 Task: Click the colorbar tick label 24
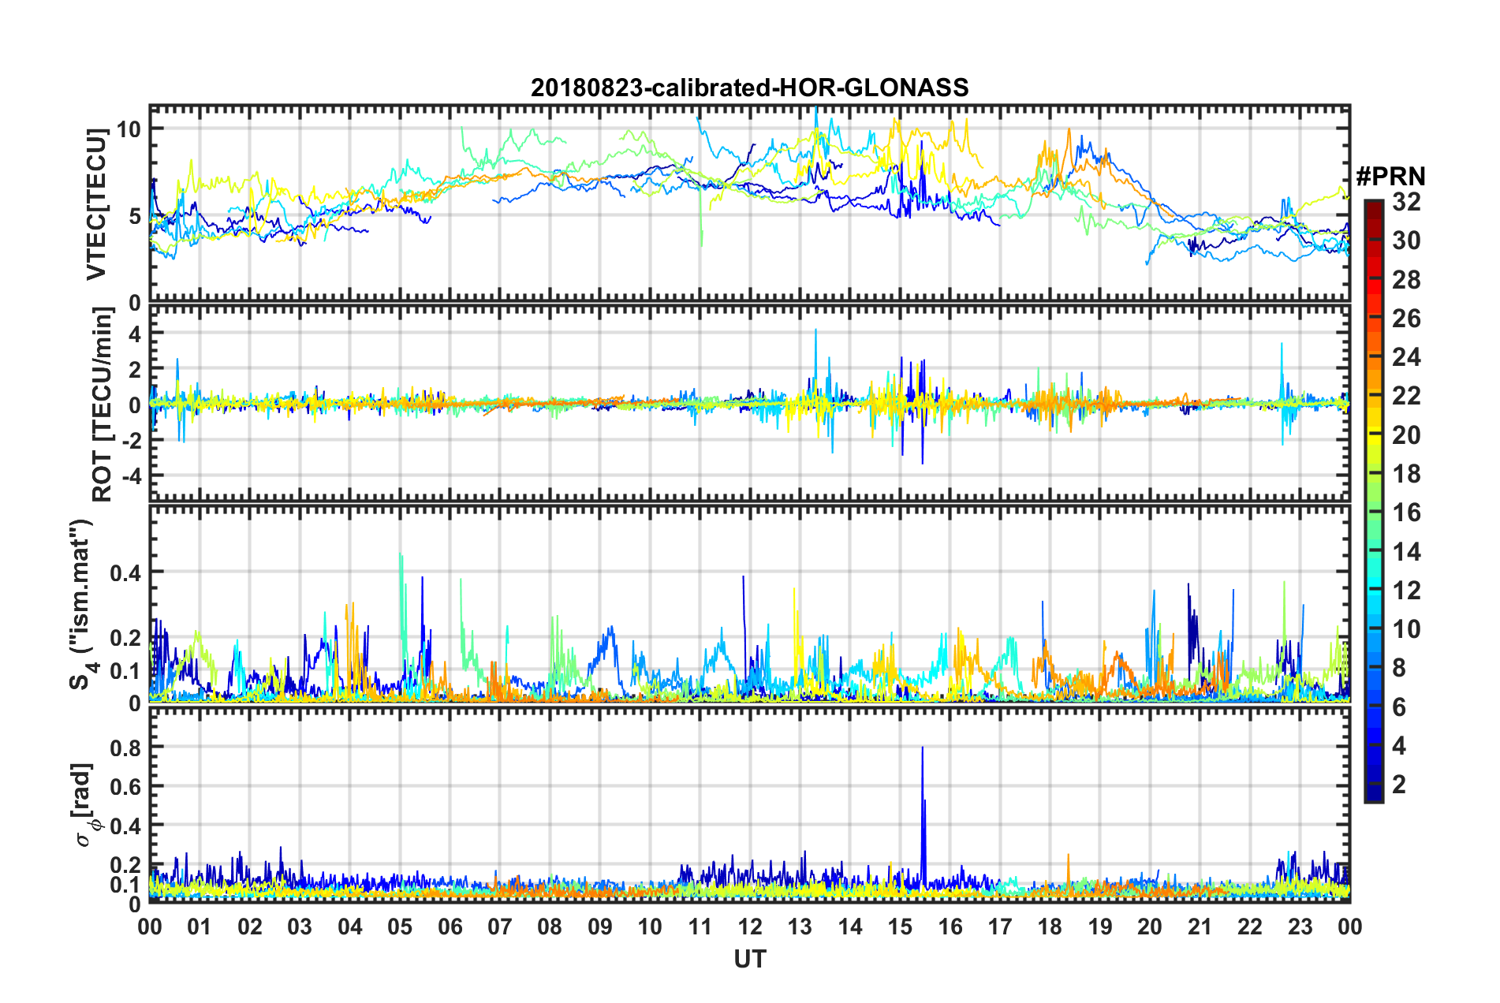[1406, 357]
